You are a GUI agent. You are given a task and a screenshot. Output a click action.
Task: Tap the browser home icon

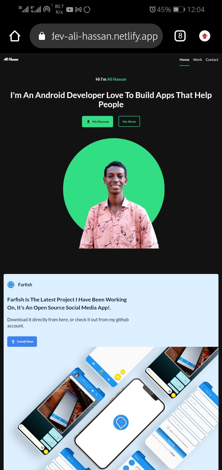coord(15,36)
